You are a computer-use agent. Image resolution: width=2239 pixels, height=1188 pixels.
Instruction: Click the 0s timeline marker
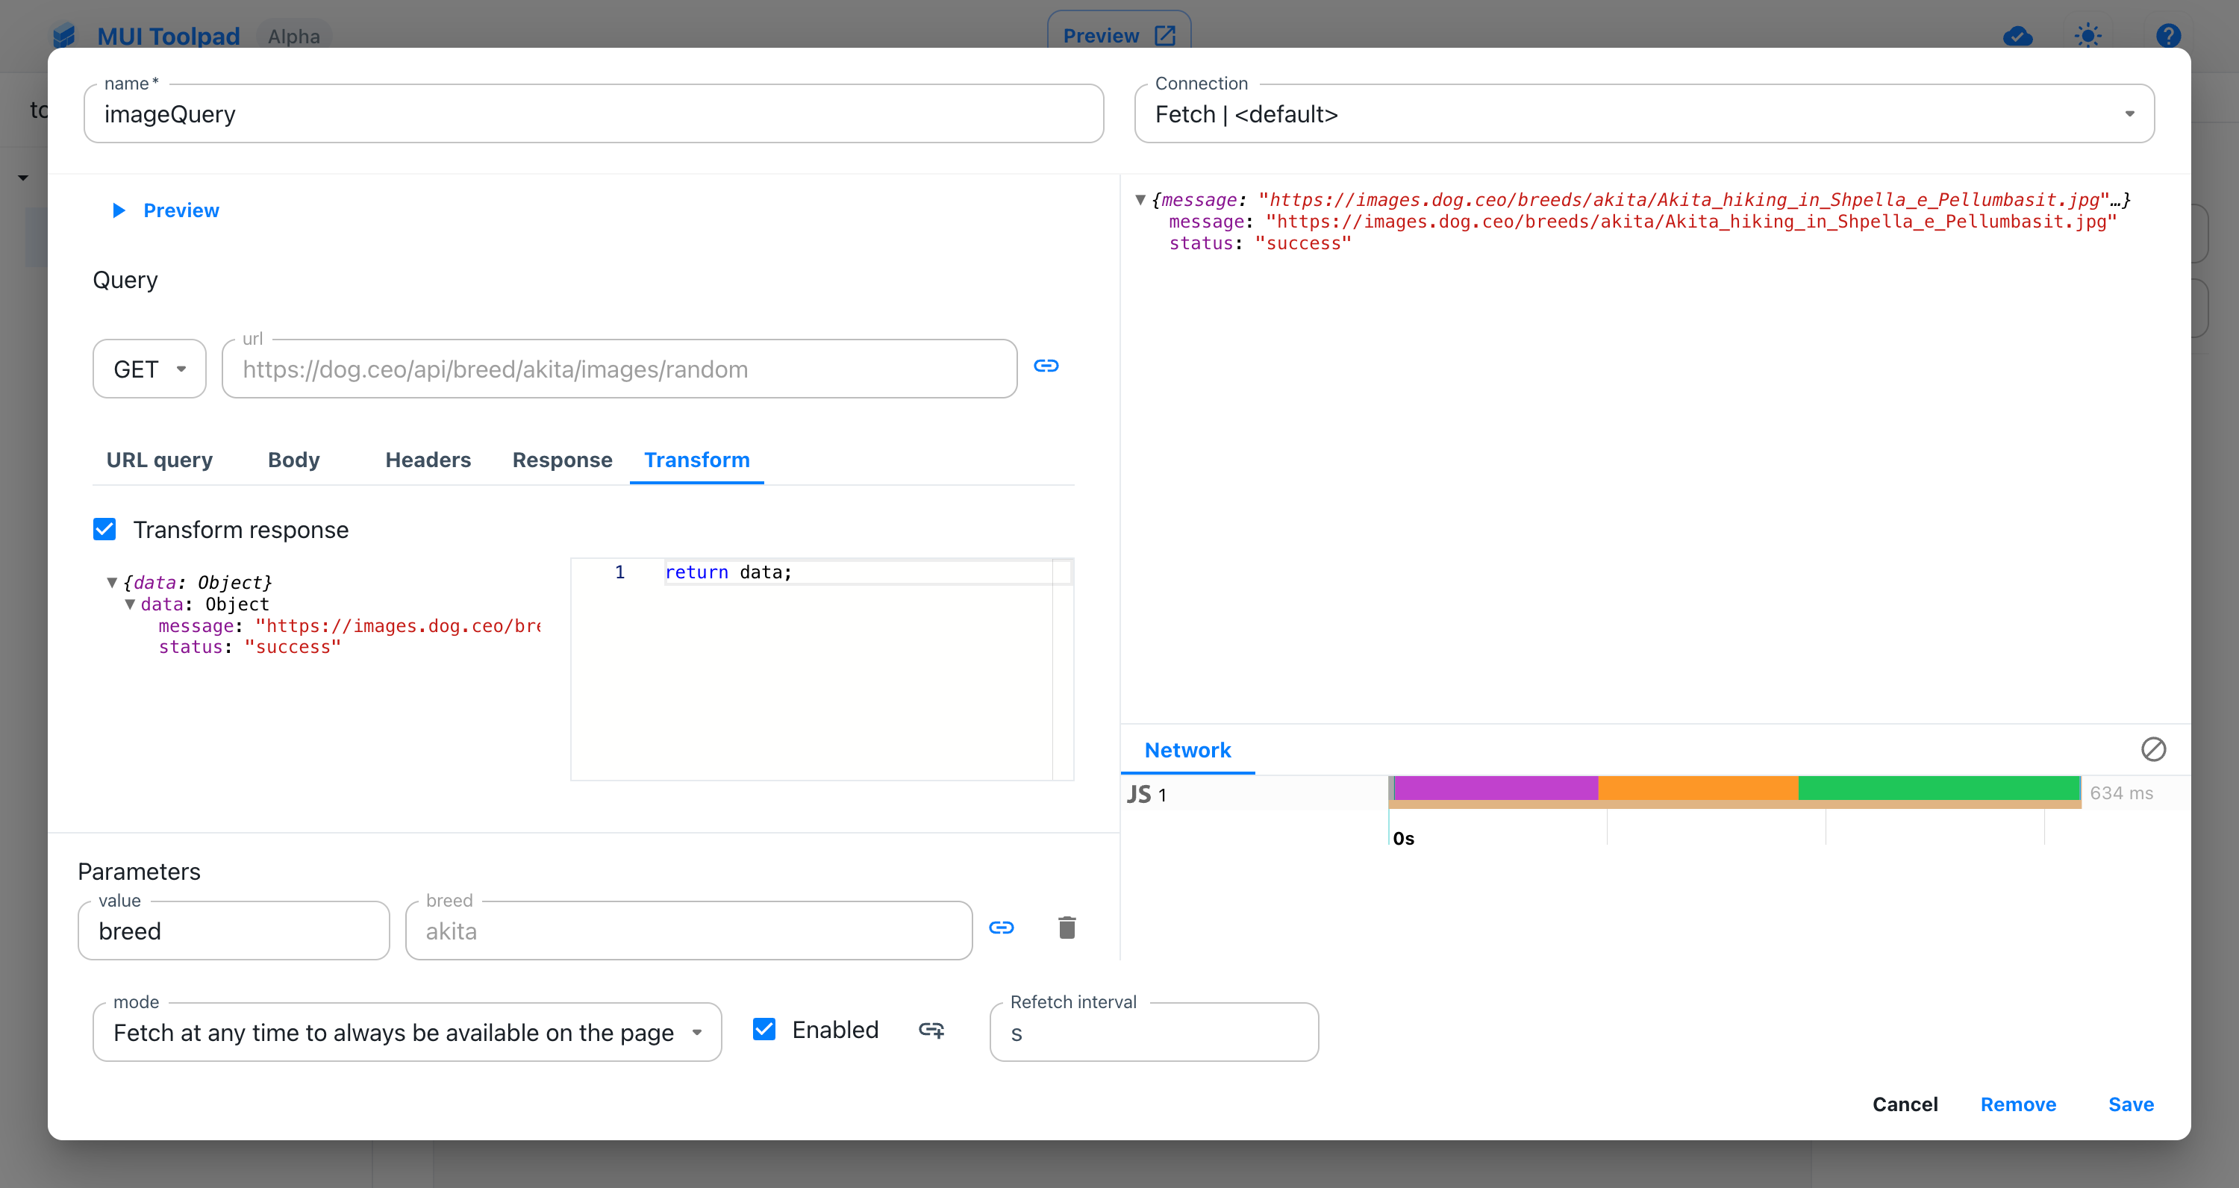pyautogui.click(x=1403, y=838)
